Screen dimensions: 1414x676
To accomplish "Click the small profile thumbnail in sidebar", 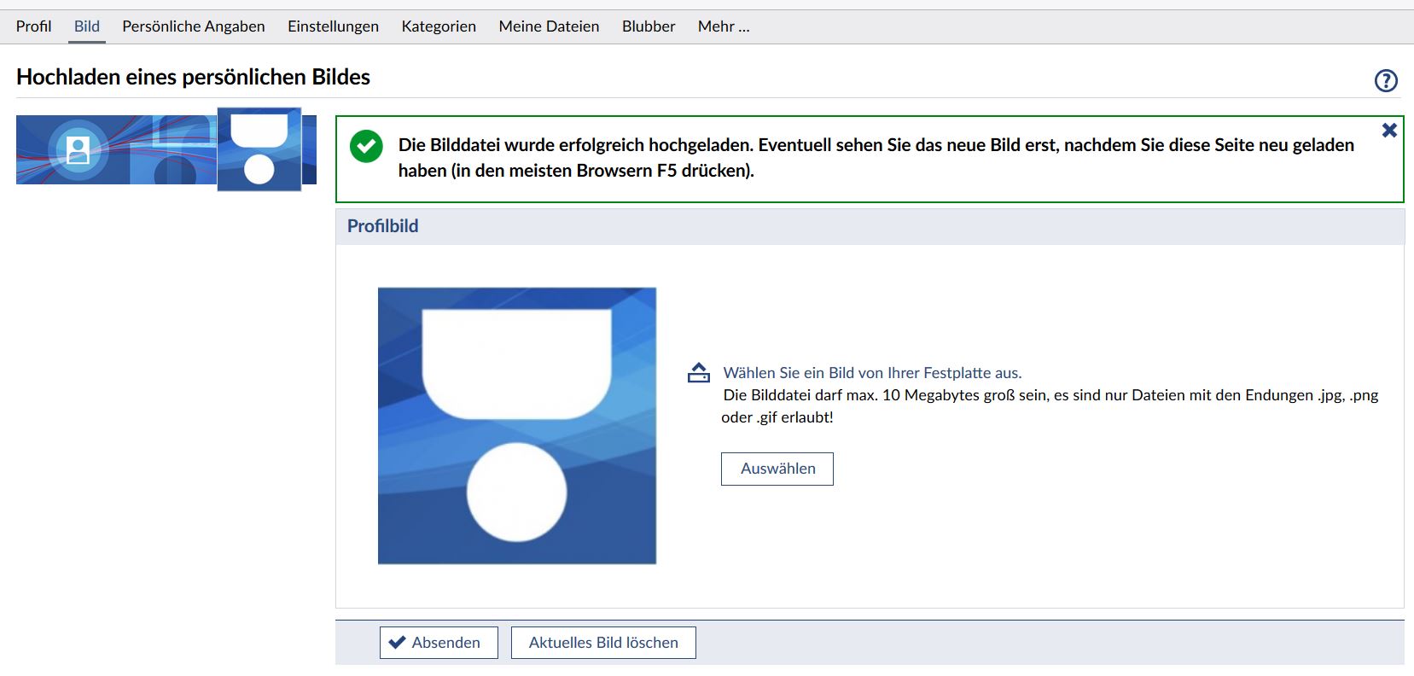I will coord(259,149).
